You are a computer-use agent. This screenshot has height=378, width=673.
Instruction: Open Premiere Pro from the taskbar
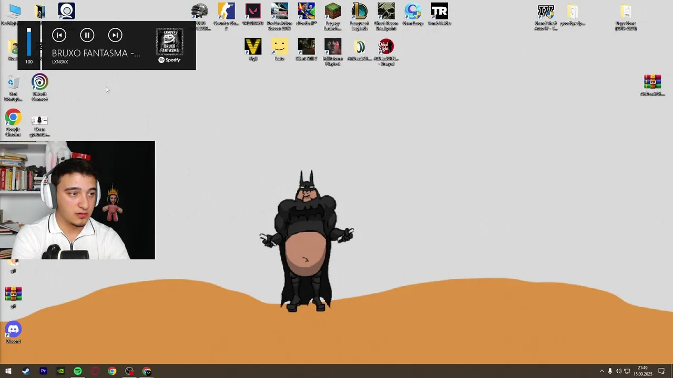pyautogui.click(x=43, y=371)
